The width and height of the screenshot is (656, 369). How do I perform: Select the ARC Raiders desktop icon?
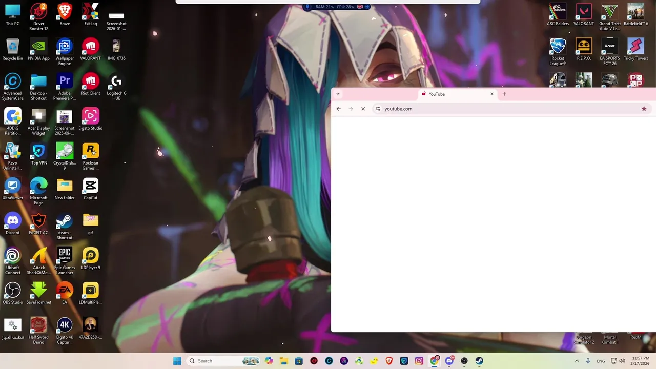point(558,14)
